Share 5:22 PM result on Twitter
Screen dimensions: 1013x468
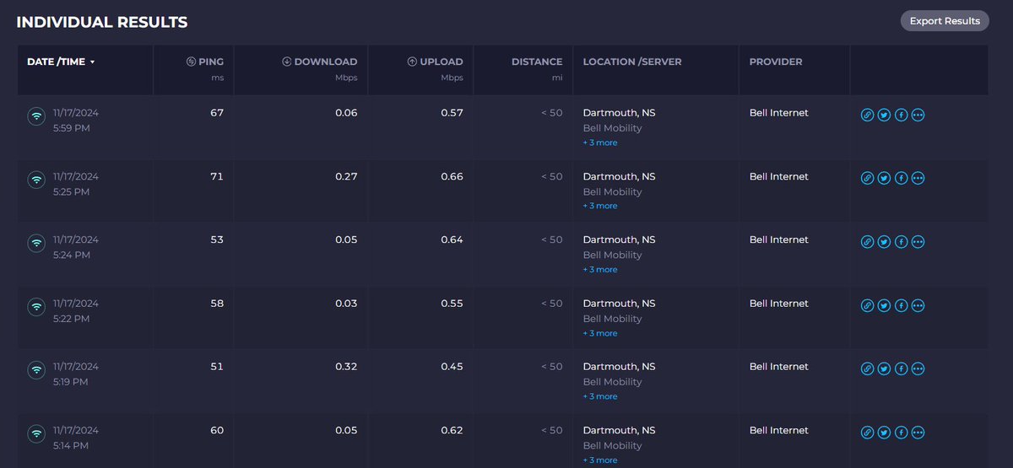[x=884, y=305]
